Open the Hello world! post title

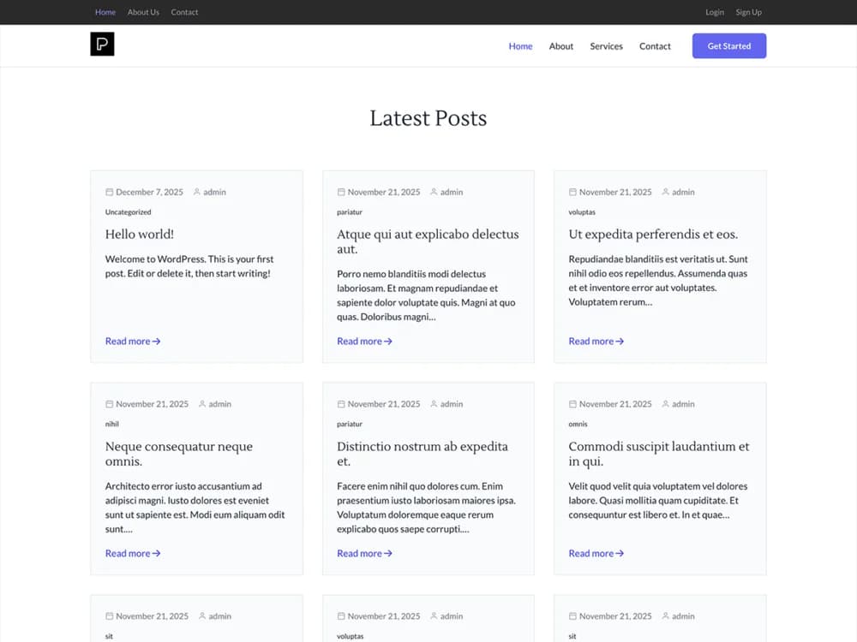140,235
